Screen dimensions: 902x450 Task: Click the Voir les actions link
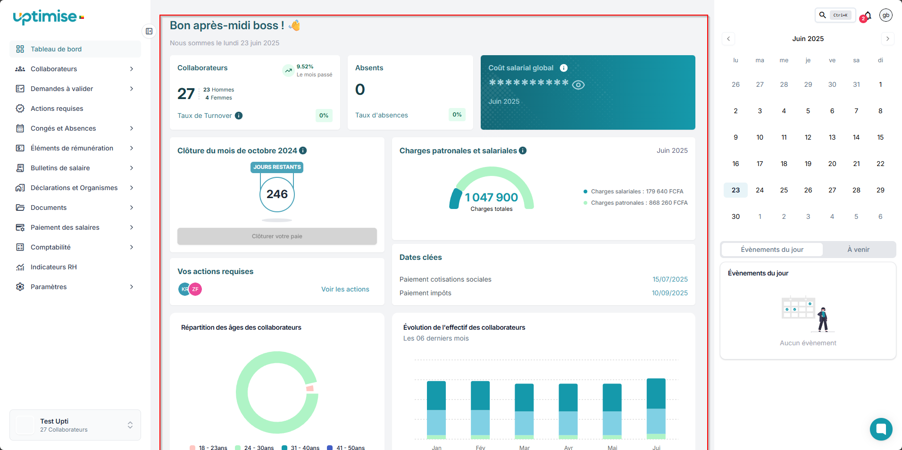345,289
